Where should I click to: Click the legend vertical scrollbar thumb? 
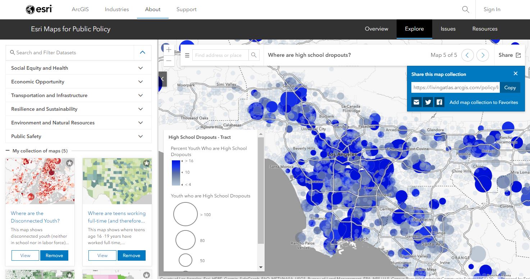pos(261,190)
